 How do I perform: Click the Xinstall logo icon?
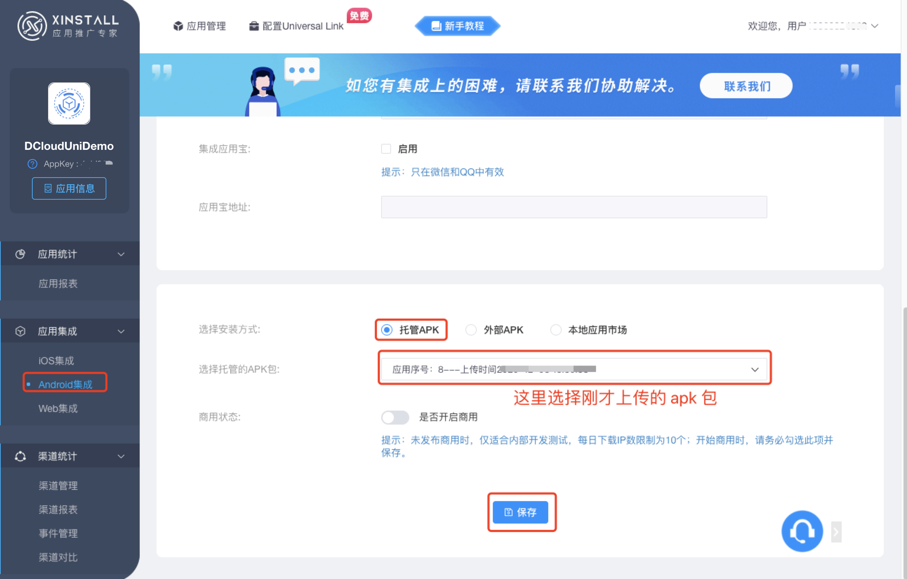pyautogui.click(x=32, y=26)
